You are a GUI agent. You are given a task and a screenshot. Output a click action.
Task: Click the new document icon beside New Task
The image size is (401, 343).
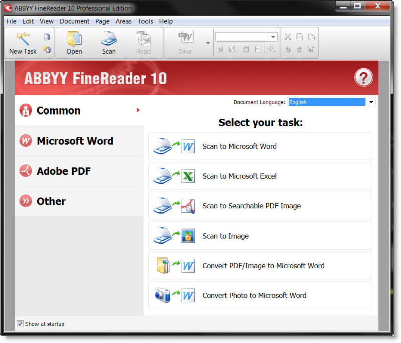(47, 37)
